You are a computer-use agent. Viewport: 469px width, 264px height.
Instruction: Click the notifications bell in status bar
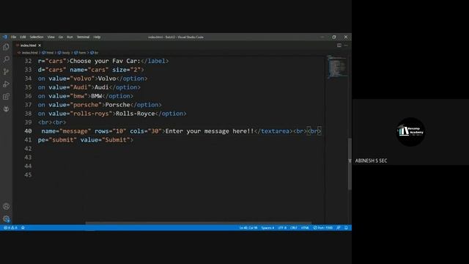(346, 228)
